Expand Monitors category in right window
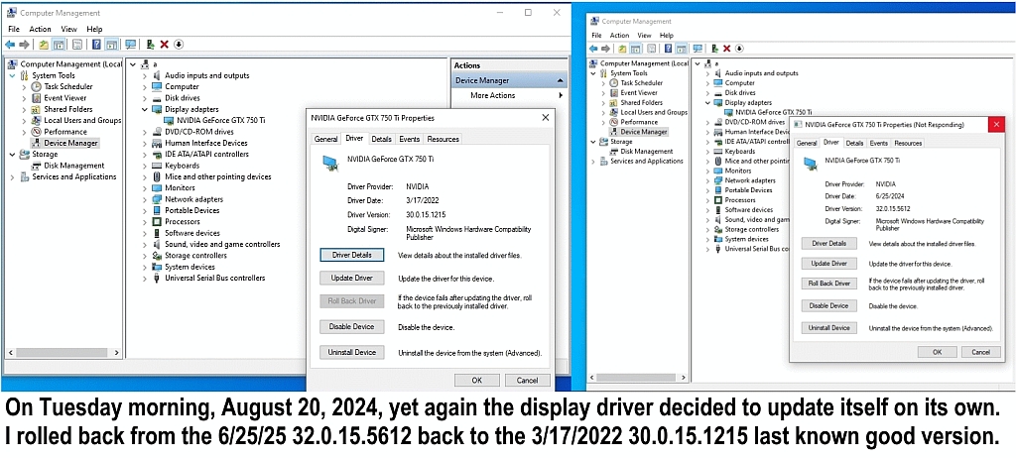This screenshot has width=1016, height=458. click(x=708, y=171)
